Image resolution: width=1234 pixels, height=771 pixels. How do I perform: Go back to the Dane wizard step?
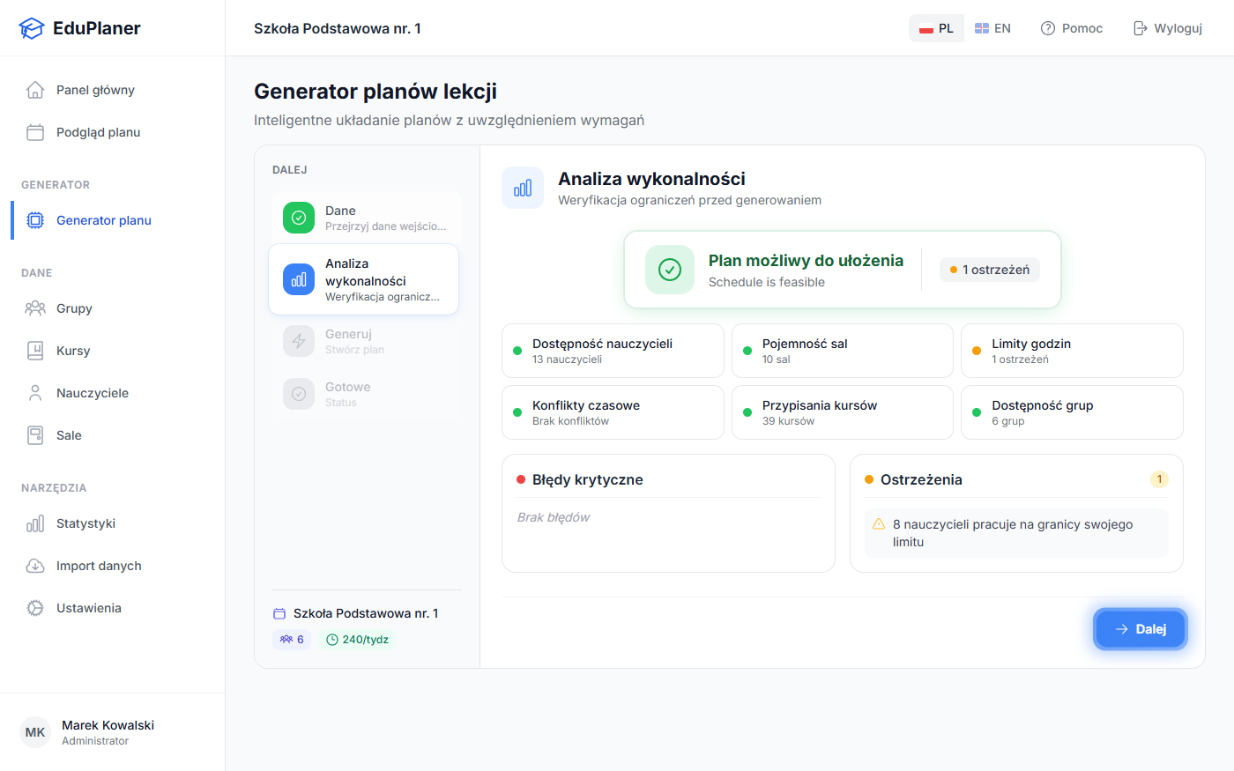click(x=364, y=218)
